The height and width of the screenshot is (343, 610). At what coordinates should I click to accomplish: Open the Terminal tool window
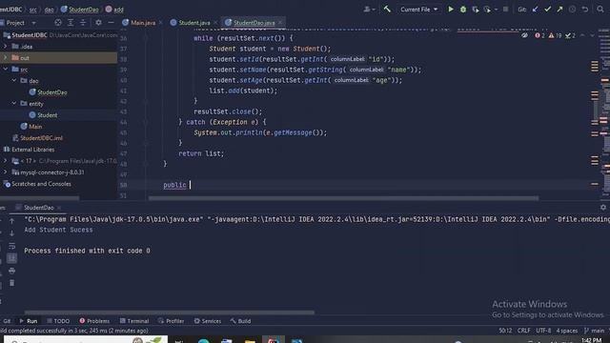pyautogui.click(x=134, y=321)
